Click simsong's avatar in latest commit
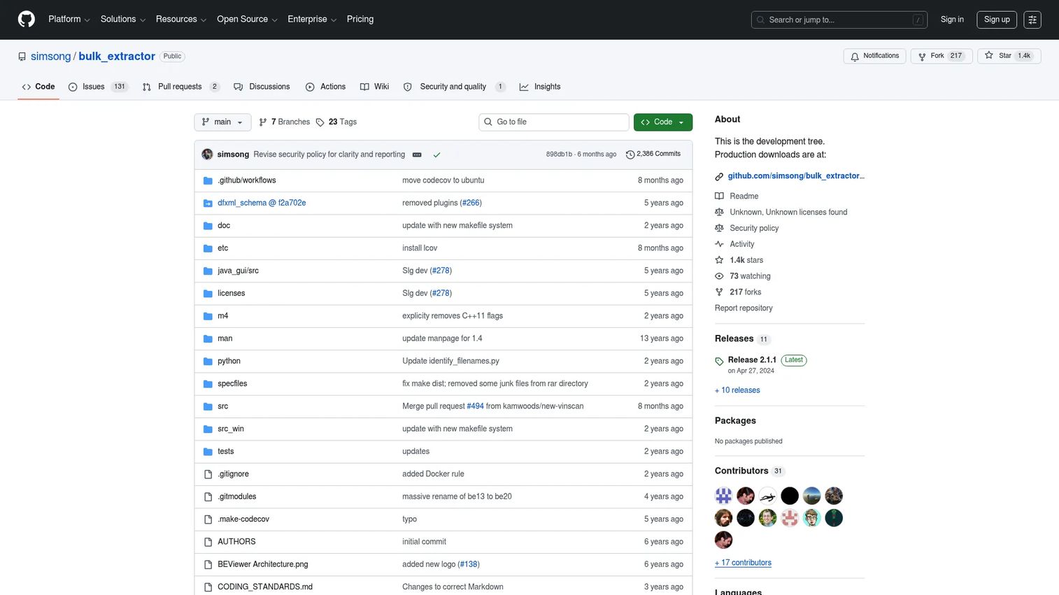This screenshot has width=1059, height=595. click(x=207, y=154)
